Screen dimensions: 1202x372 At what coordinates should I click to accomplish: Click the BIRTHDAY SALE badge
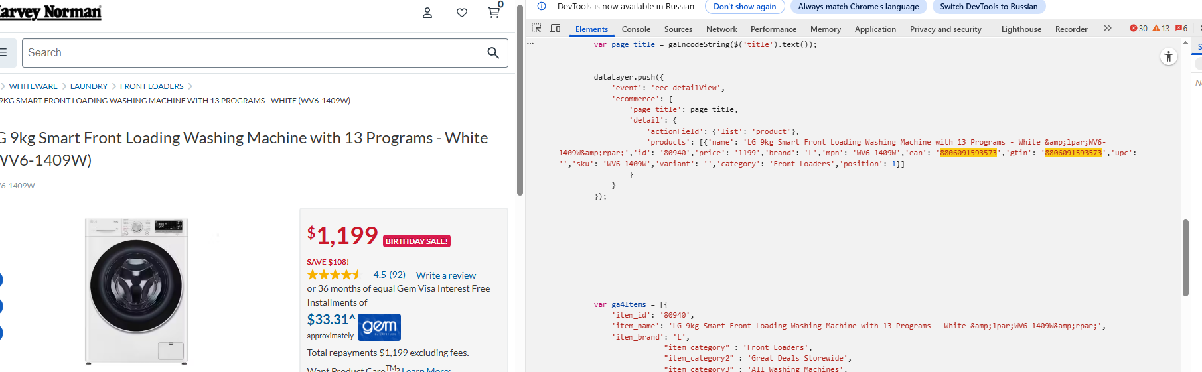pyautogui.click(x=417, y=241)
